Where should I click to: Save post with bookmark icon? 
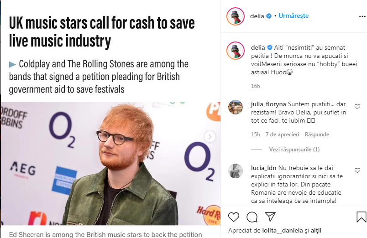[x=361, y=217]
